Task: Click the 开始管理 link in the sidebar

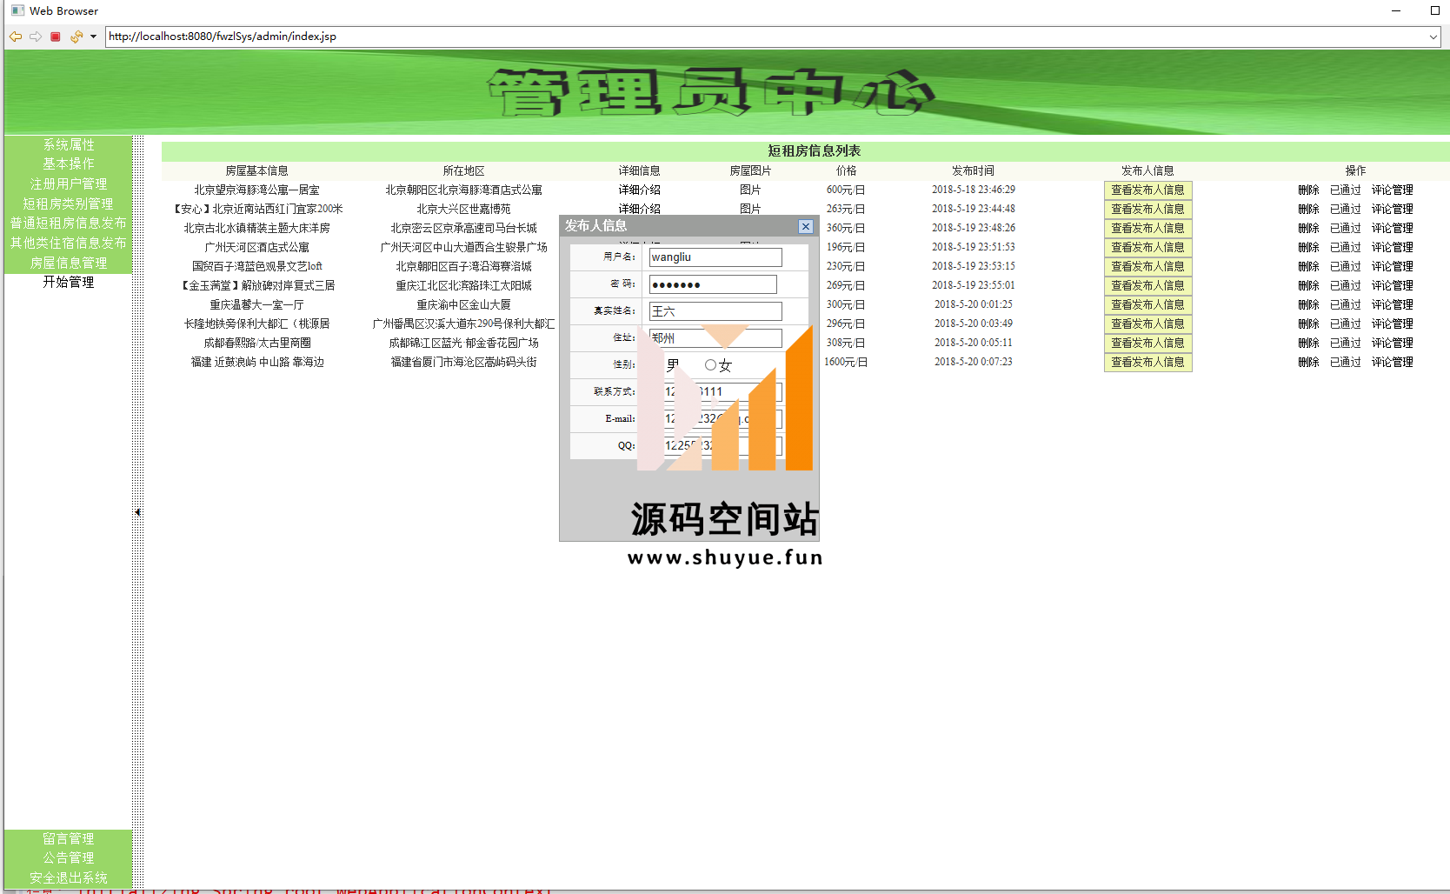Action: [x=69, y=282]
